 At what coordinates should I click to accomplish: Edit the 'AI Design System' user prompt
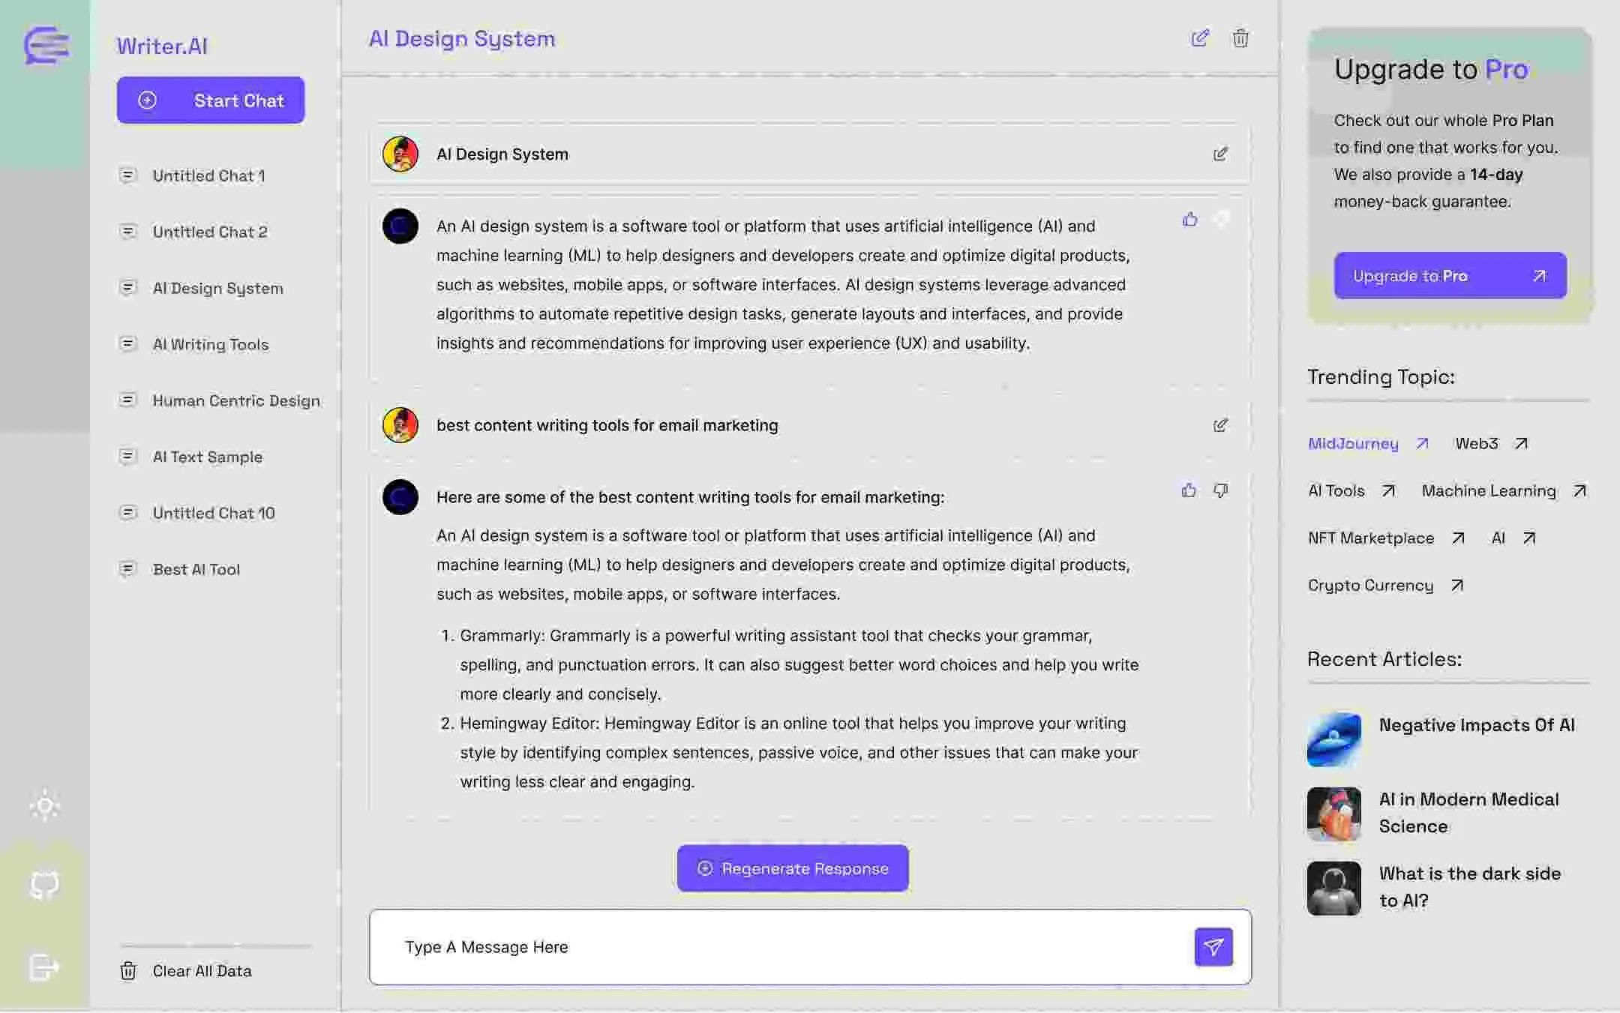1220,154
